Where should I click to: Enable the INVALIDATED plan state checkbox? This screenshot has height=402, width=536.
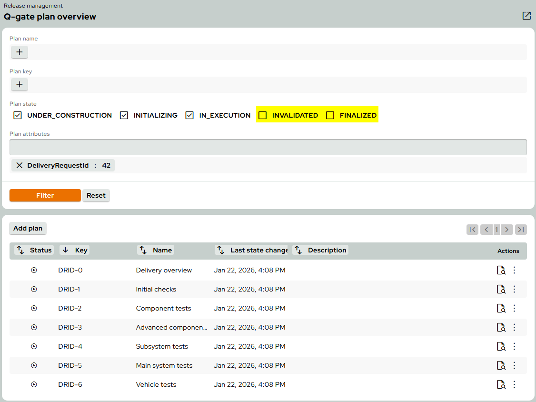click(x=263, y=115)
